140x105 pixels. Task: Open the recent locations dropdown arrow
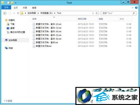pos(14,13)
